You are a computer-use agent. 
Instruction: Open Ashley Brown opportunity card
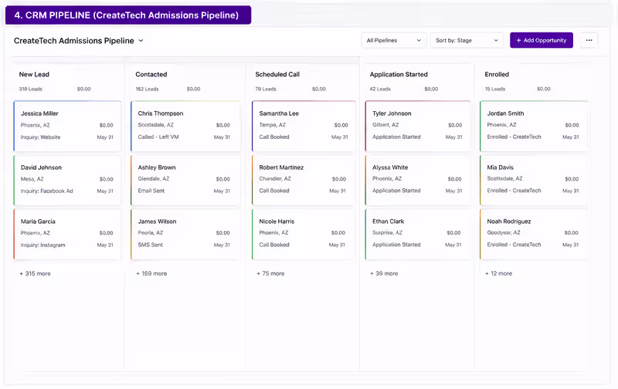185,180
